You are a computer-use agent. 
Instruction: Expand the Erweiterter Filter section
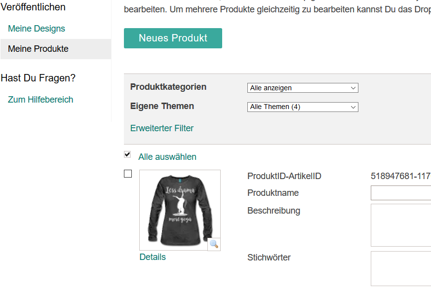tap(162, 128)
